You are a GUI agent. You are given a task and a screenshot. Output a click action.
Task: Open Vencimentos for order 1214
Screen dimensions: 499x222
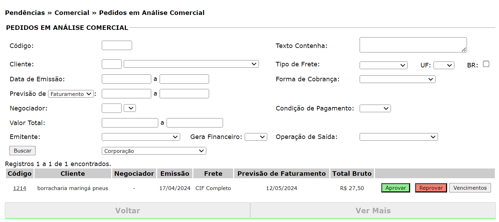[x=470, y=188]
